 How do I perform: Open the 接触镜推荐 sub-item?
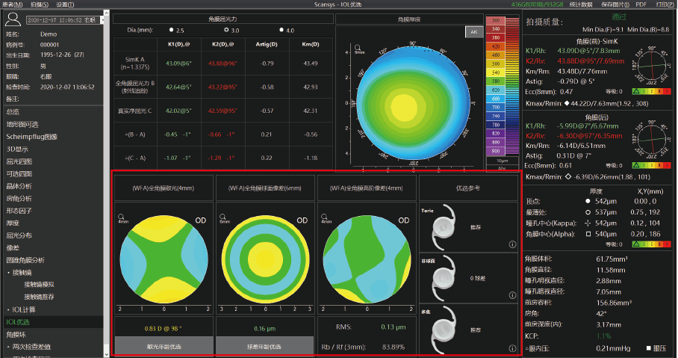click(x=40, y=297)
